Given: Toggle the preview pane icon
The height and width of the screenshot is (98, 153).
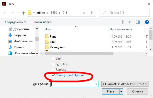Looking at the screenshot, I should 138,22.
